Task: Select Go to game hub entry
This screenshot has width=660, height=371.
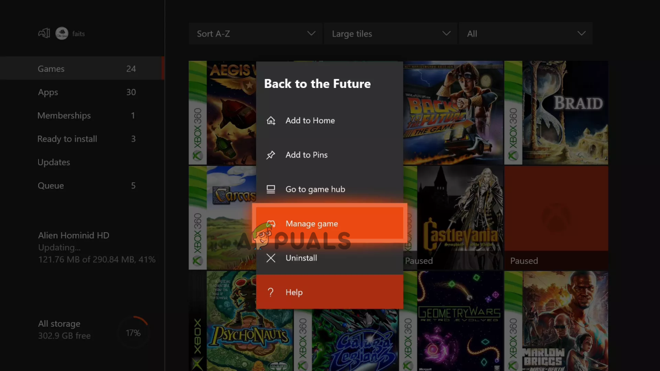Action: (x=330, y=189)
